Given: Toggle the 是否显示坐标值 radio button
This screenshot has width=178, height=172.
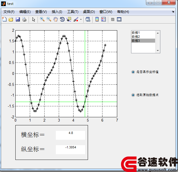Looking at the screenshot, I should (133, 72).
